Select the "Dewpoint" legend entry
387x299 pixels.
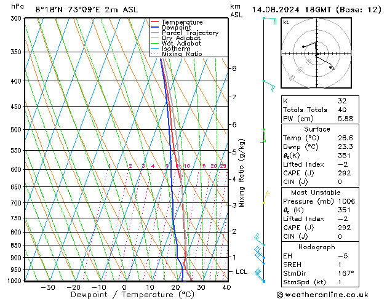pyautogui.click(x=176, y=28)
